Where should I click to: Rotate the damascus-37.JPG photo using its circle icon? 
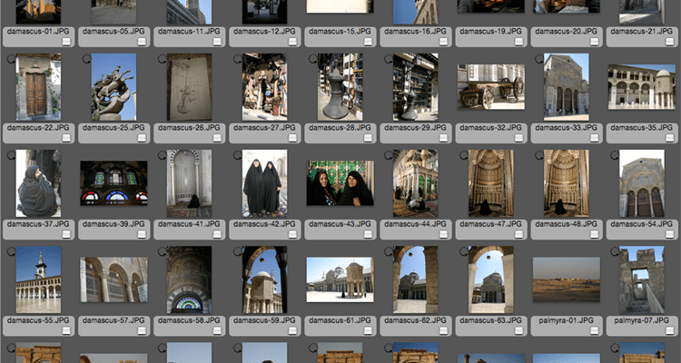pyautogui.click(x=10, y=155)
